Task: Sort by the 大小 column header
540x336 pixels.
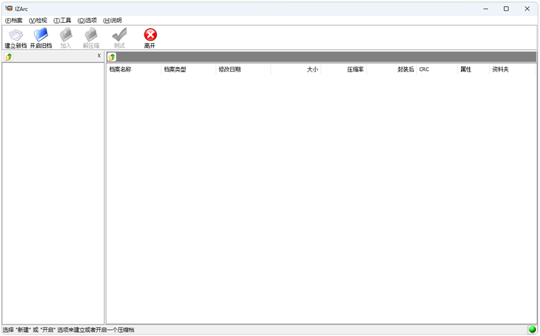Action: 296,69
